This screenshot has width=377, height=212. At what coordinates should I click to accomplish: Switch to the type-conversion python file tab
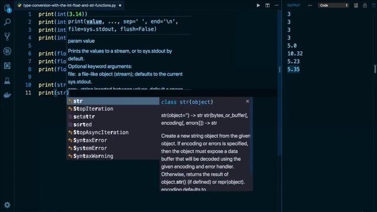(x=70, y=5)
